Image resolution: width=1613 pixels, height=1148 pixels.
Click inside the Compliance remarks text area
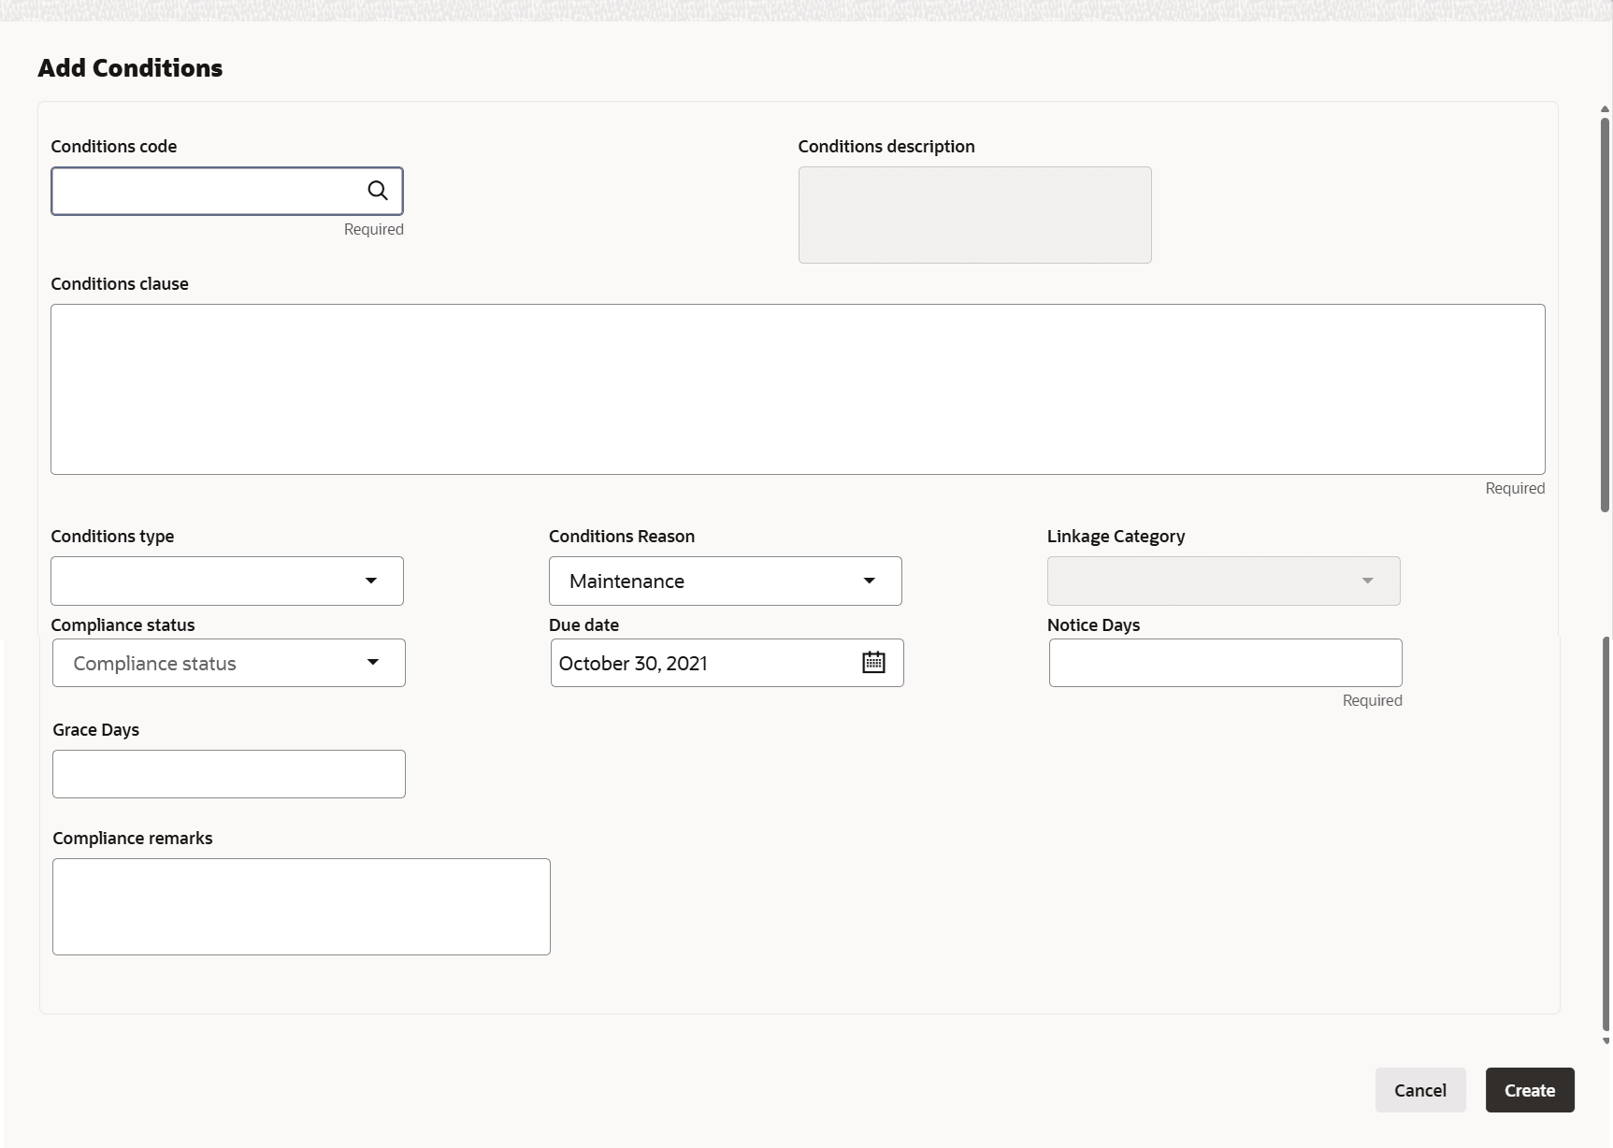[301, 907]
